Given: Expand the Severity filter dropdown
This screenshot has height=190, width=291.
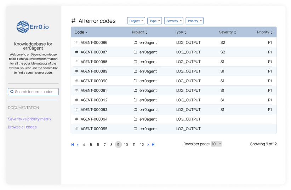Looking at the screenshot, I should [x=174, y=21].
